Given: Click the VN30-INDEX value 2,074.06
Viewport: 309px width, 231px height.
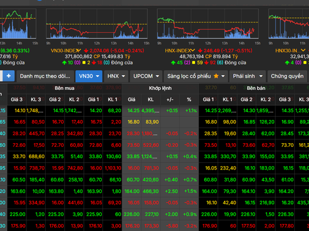Looking at the screenshot, I should tap(99, 51).
